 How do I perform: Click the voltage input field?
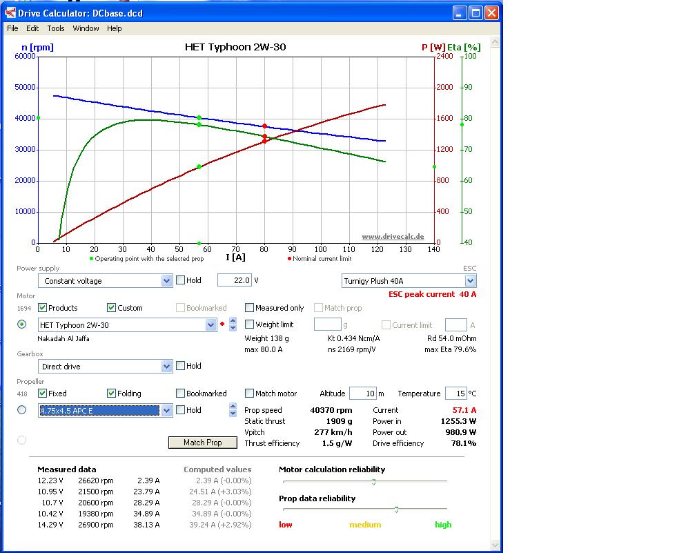[x=234, y=280]
